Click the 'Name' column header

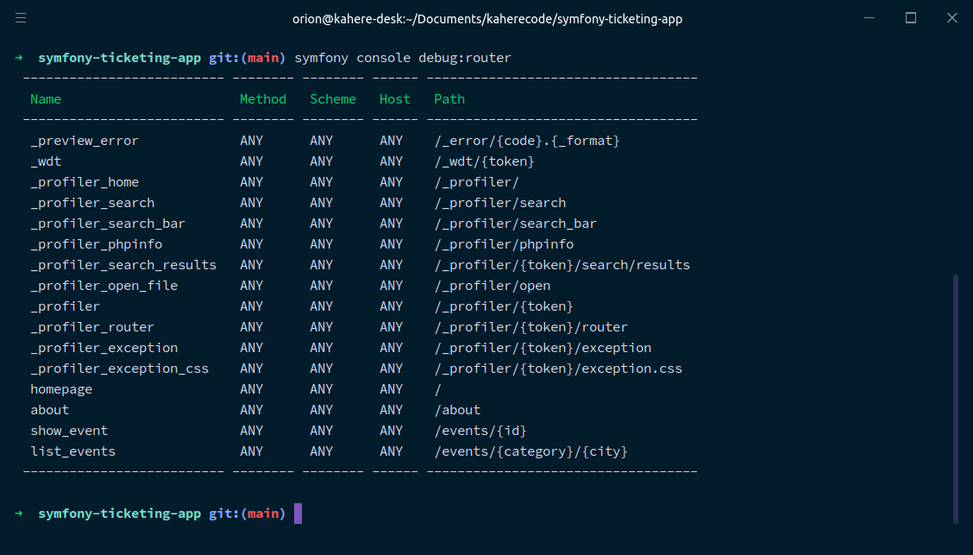46,99
